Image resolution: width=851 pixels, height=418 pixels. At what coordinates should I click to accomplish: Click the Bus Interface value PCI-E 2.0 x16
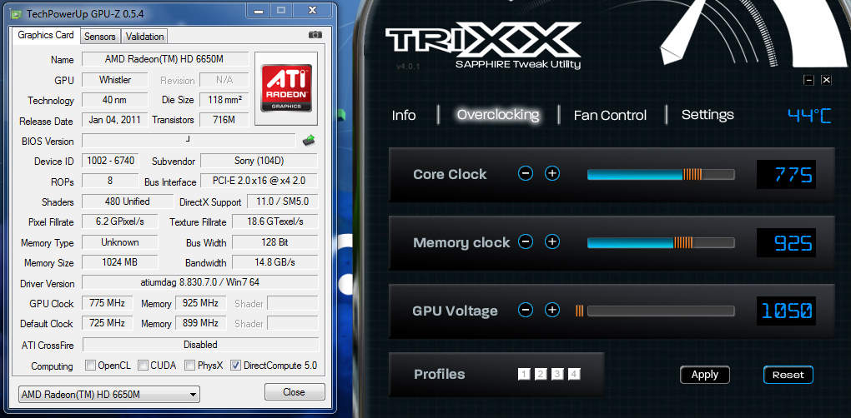pos(259,181)
